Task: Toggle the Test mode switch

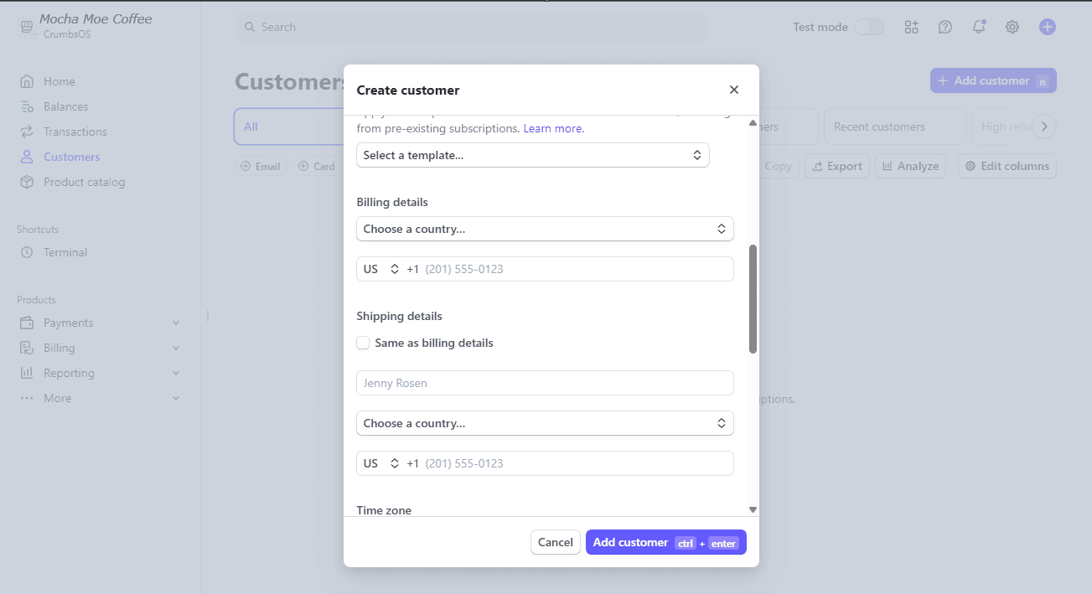Action: point(868,27)
